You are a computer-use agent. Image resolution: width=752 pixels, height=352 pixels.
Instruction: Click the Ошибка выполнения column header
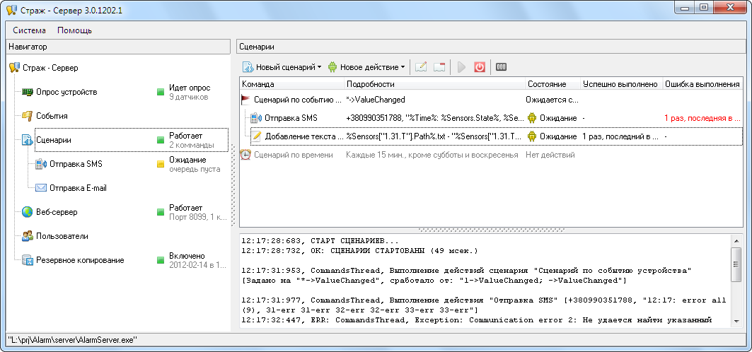click(x=702, y=84)
